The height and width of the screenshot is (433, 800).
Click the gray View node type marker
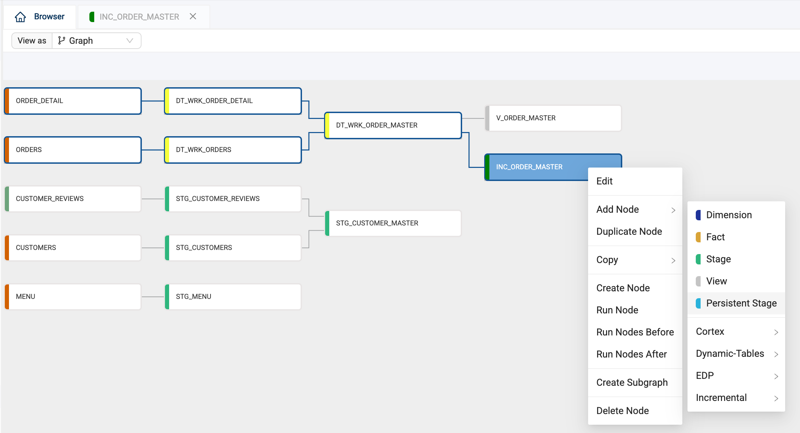[x=698, y=281]
